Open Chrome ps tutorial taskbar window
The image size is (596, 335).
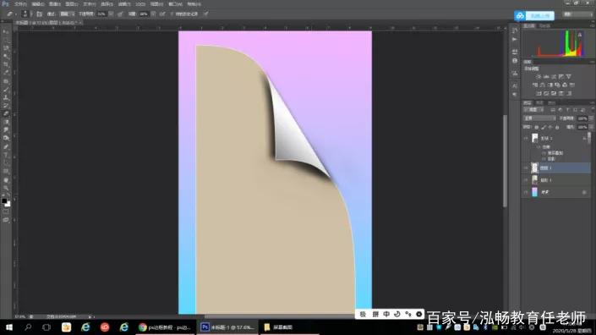(165, 327)
